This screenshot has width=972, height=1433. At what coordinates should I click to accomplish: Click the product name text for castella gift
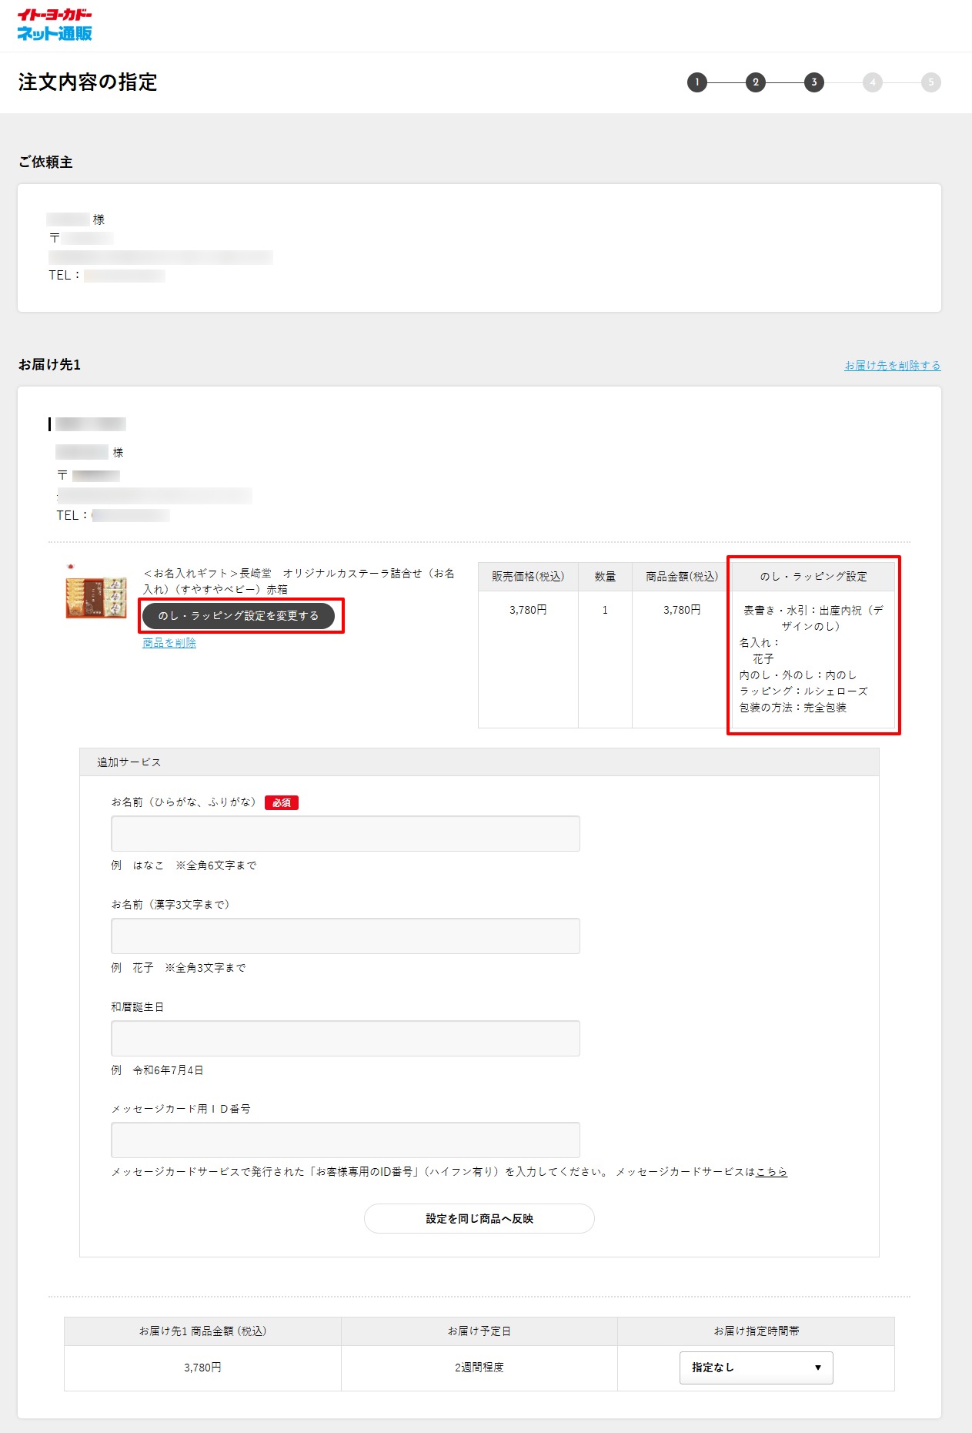299,581
